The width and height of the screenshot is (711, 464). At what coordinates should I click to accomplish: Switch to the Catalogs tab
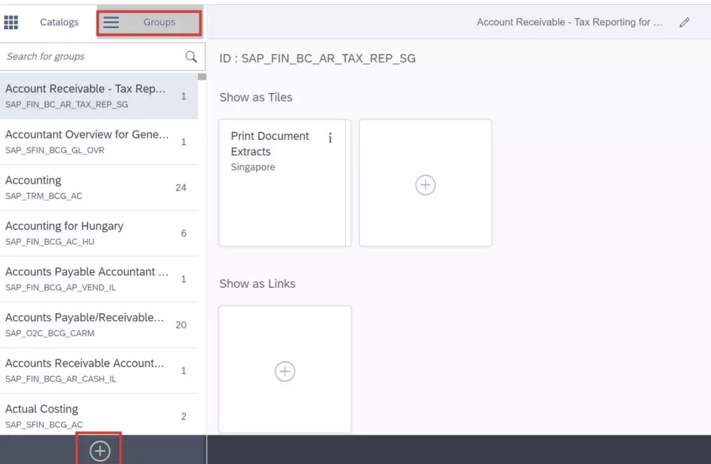(x=59, y=23)
